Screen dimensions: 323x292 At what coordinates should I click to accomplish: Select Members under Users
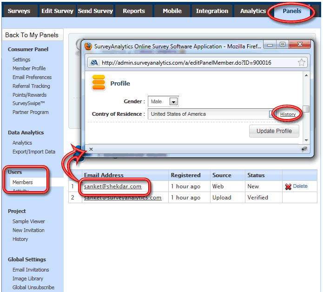coord(22,182)
